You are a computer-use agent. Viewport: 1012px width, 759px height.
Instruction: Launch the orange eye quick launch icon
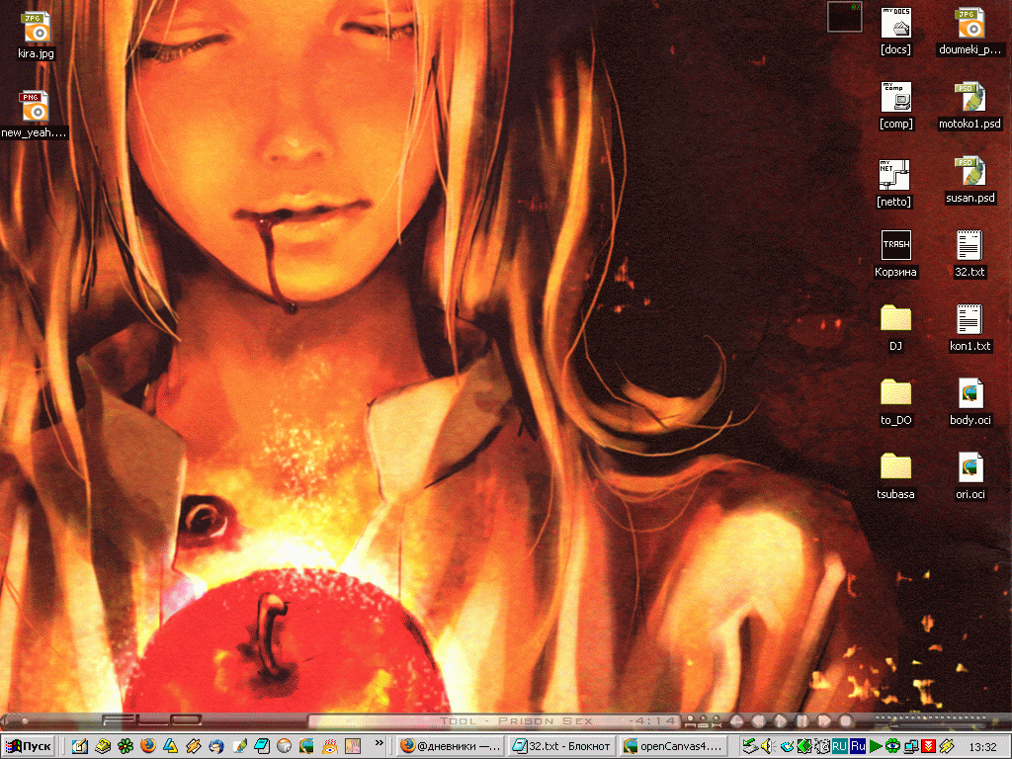tap(330, 747)
